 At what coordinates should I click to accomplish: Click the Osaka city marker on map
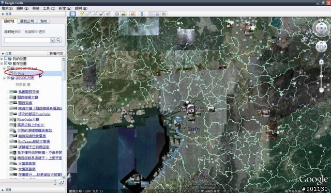(192, 110)
